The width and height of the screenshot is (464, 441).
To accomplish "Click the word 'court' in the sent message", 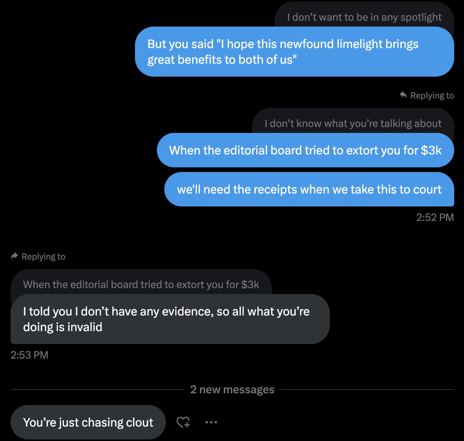I will [427, 189].
